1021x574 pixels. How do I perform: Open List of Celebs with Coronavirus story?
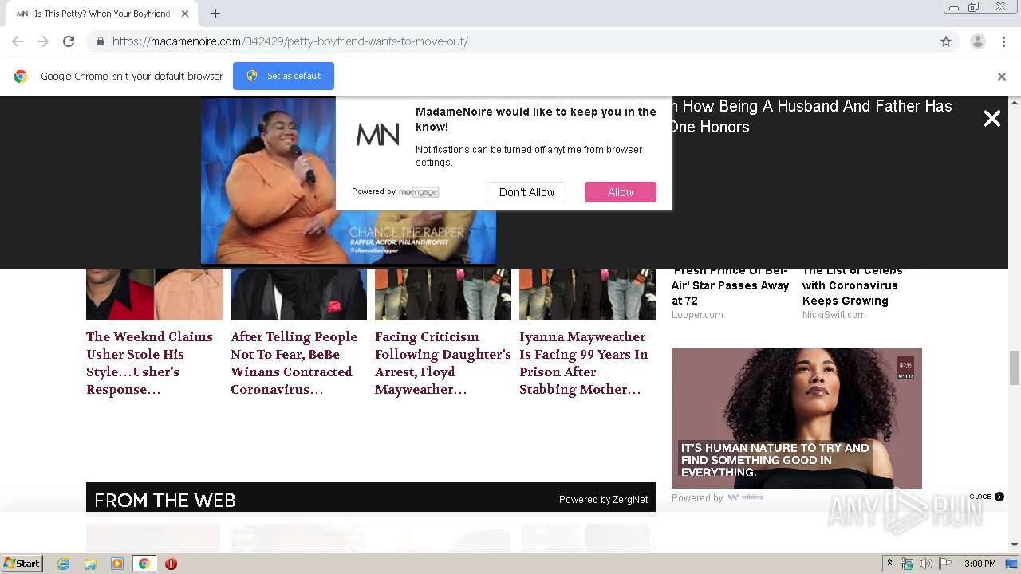[853, 285]
